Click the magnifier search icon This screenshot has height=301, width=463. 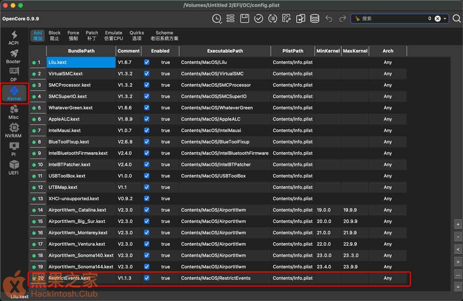tap(457, 18)
